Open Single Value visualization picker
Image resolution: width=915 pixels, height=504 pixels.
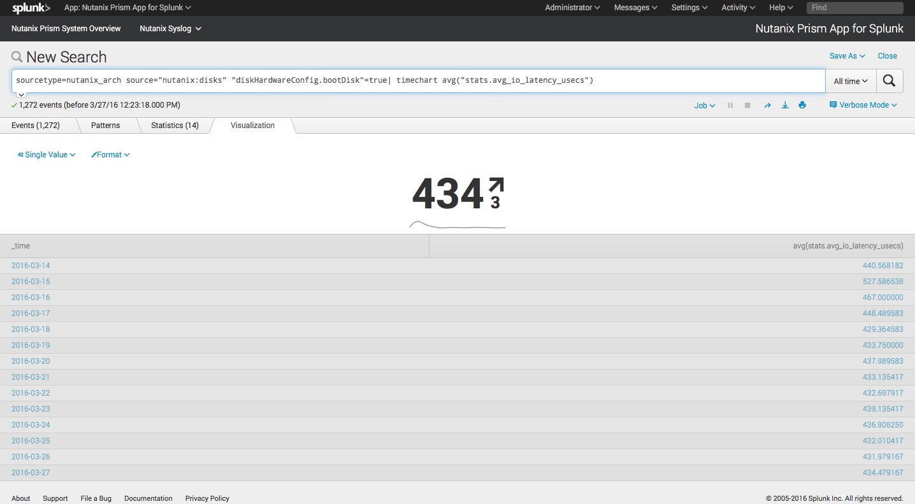pyautogui.click(x=47, y=155)
